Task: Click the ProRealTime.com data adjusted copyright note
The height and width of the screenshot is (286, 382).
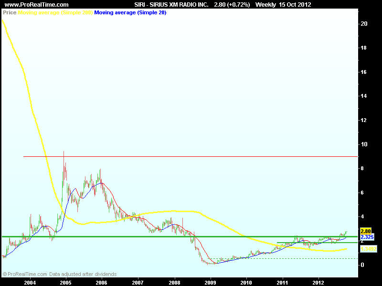Action: [59, 274]
